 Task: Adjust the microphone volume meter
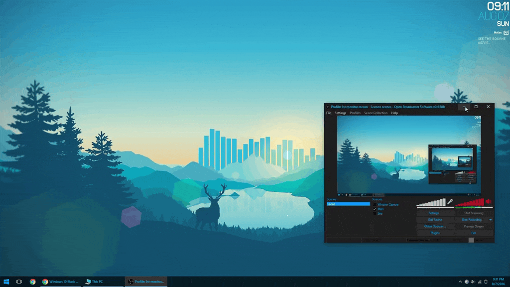(431, 202)
